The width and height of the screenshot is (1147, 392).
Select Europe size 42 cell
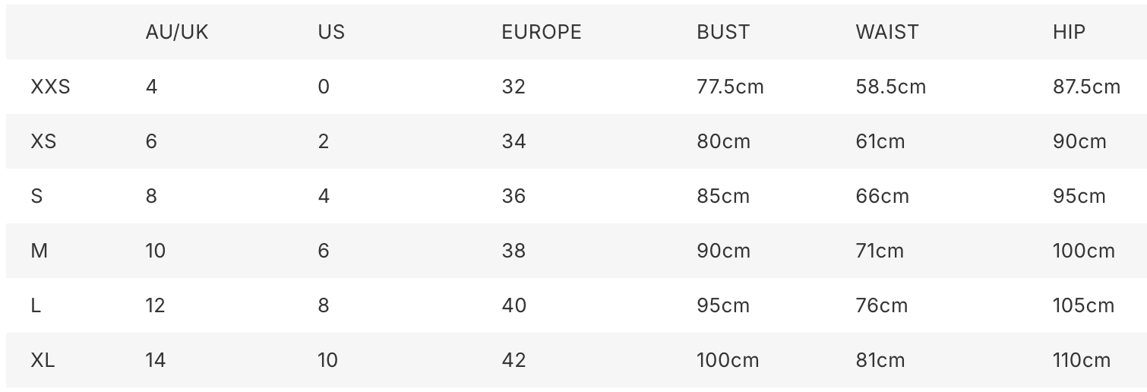coord(513,360)
